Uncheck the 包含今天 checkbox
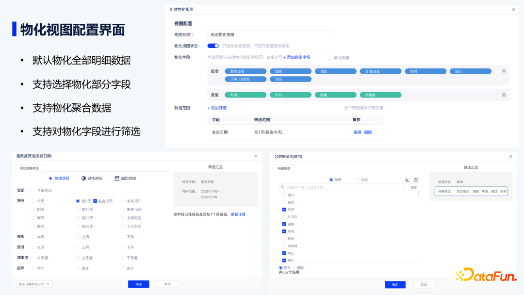This screenshot has width=524, height=295. 95,201
